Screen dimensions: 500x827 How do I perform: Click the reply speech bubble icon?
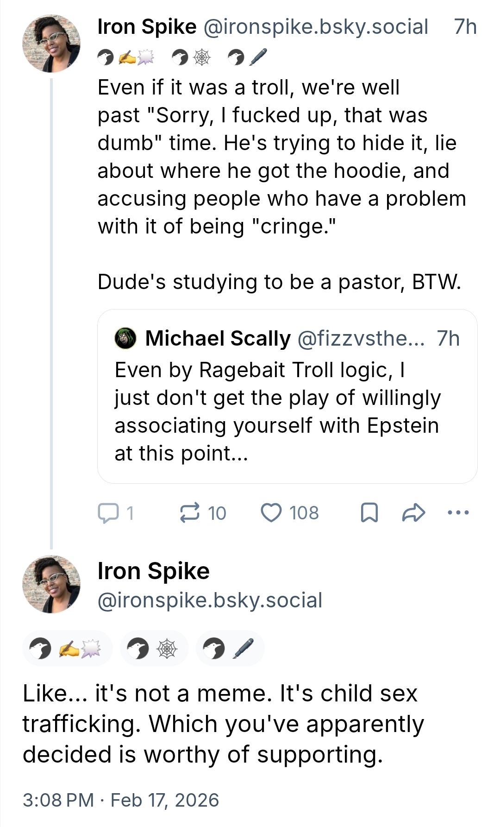coord(107,513)
